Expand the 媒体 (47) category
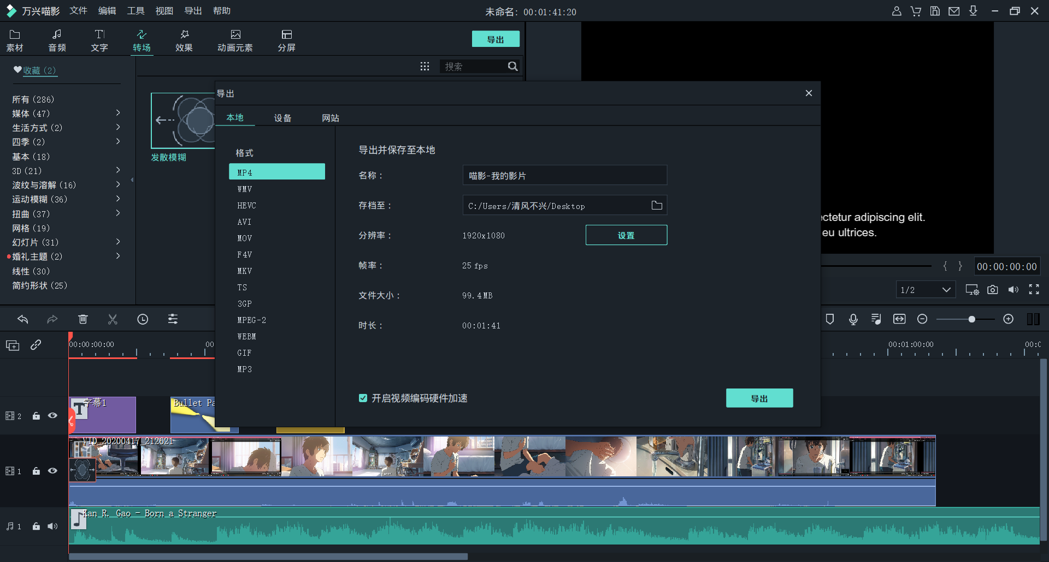This screenshot has width=1049, height=562. [118, 113]
